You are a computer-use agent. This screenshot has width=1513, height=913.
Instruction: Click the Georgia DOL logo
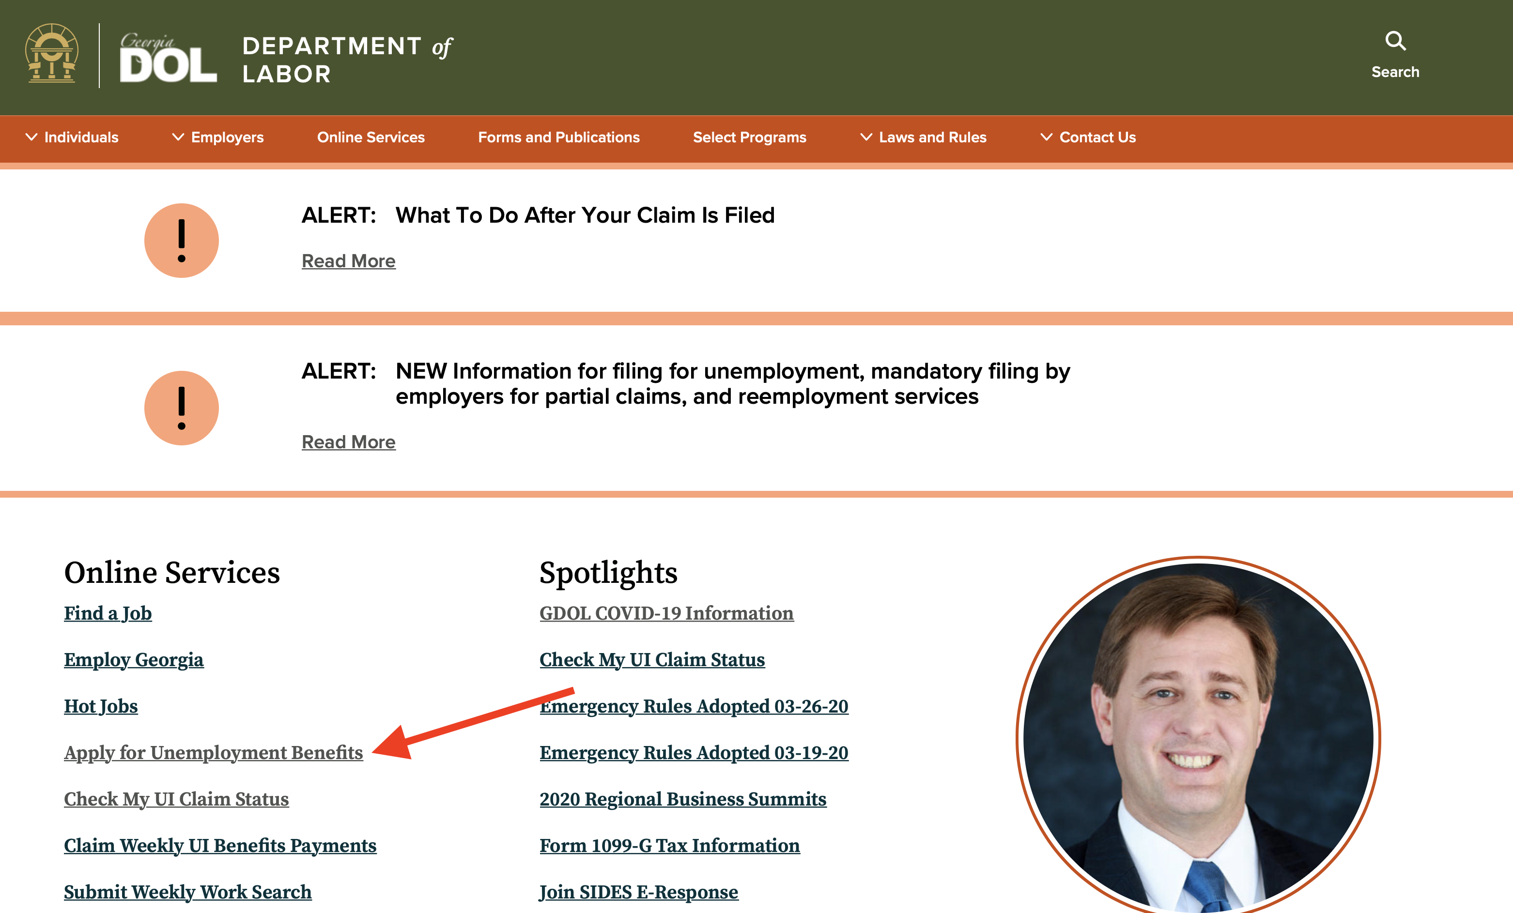[x=168, y=58]
